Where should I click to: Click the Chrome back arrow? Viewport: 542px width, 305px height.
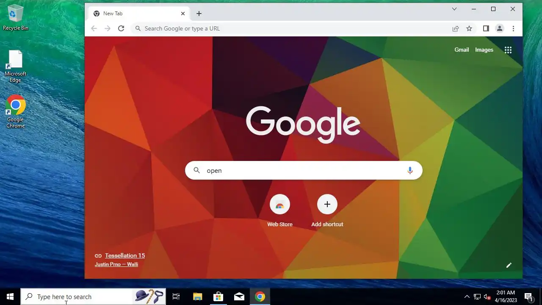point(94,28)
